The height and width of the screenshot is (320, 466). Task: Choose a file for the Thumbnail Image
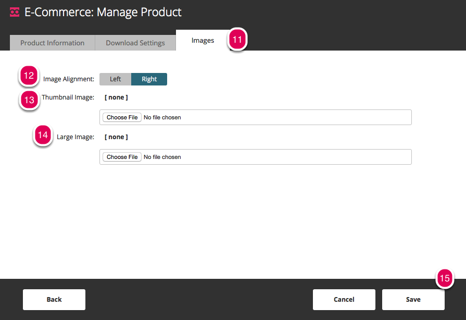click(122, 117)
